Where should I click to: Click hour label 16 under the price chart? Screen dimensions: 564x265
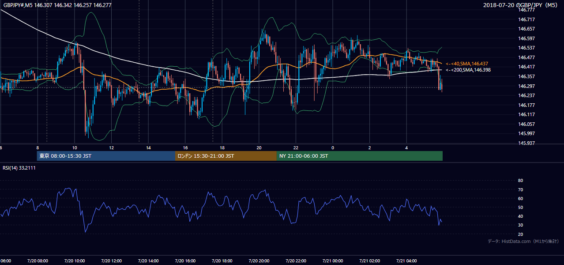pos(185,148)
